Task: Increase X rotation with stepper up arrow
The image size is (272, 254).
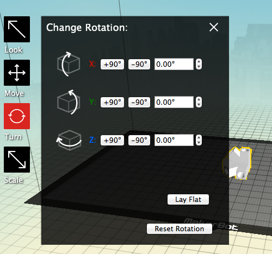Action: coord(199,62)
